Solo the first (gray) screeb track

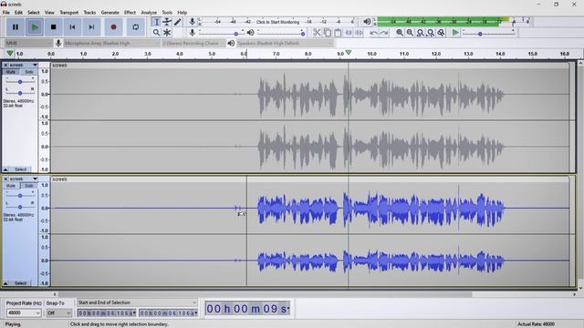pyautogui.click(x=28, y=72)
